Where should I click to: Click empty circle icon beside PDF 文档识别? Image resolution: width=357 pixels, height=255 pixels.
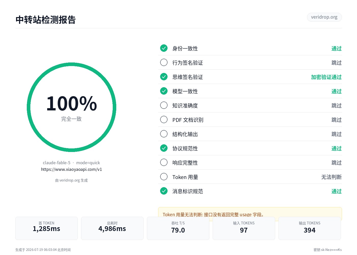click(164, 120)
